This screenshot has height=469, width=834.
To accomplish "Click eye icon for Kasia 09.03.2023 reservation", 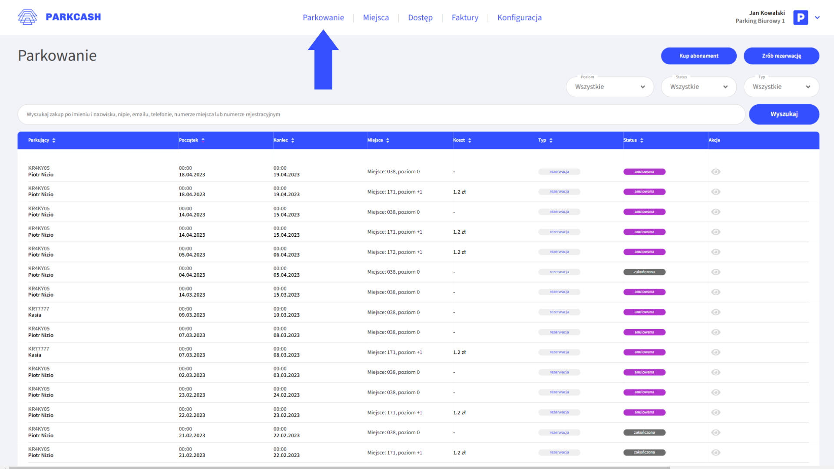I will coord(715,312).
